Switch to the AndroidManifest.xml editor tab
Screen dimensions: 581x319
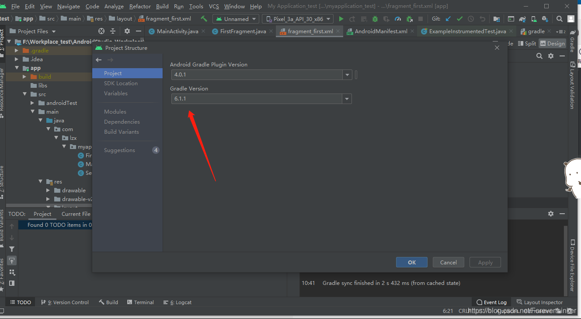point(379,31)
